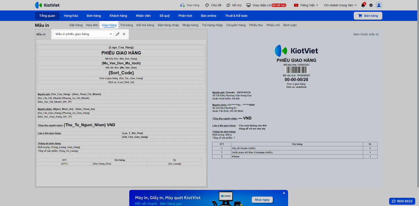Click PHIẾU GIAO HÀNG title in template editor

(121, 53)
